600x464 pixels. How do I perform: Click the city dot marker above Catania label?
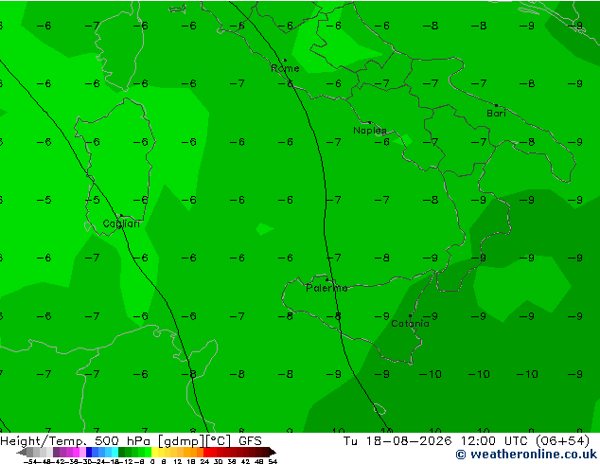click(x=410, y=315)
